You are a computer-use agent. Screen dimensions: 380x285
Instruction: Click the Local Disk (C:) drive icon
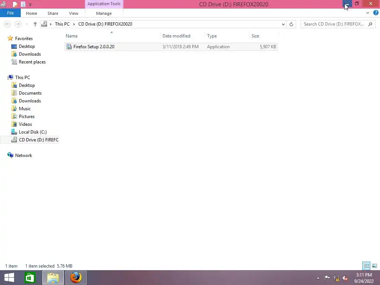[x=14, y=132]
